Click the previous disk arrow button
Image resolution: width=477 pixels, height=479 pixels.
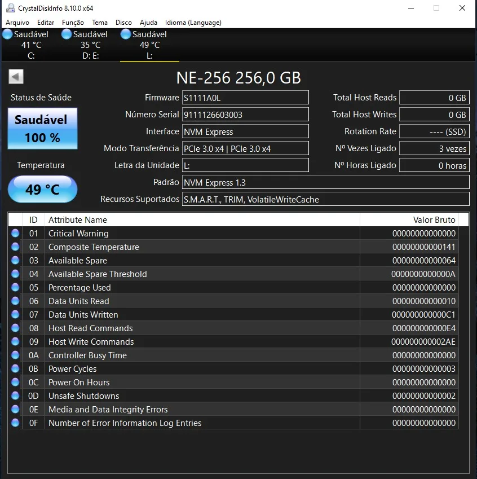coord(16,76)
